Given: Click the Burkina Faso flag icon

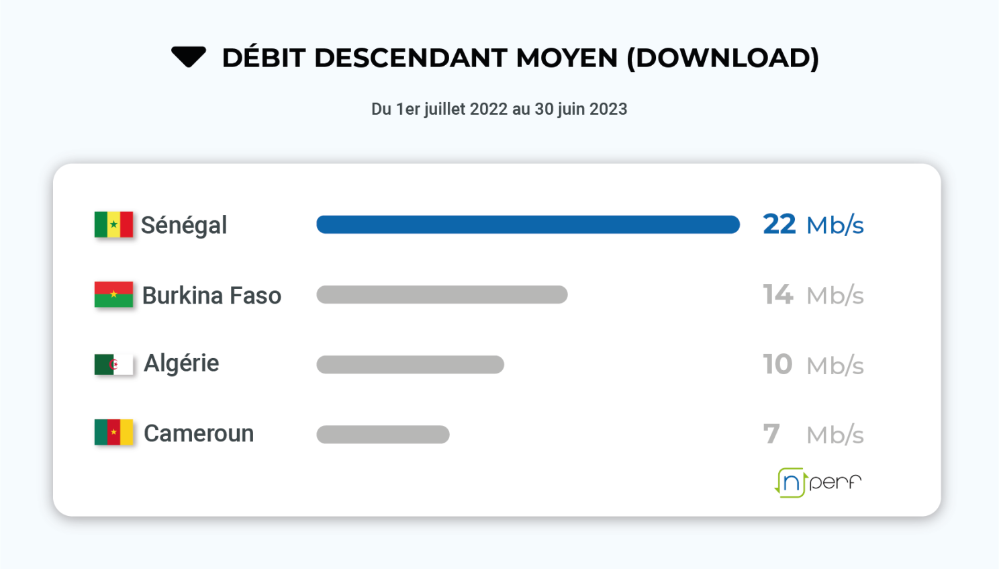Looking at the screenshot, I should (113, 295).
